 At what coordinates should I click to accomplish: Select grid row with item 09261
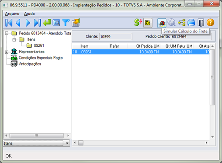(x=141, y=52)
